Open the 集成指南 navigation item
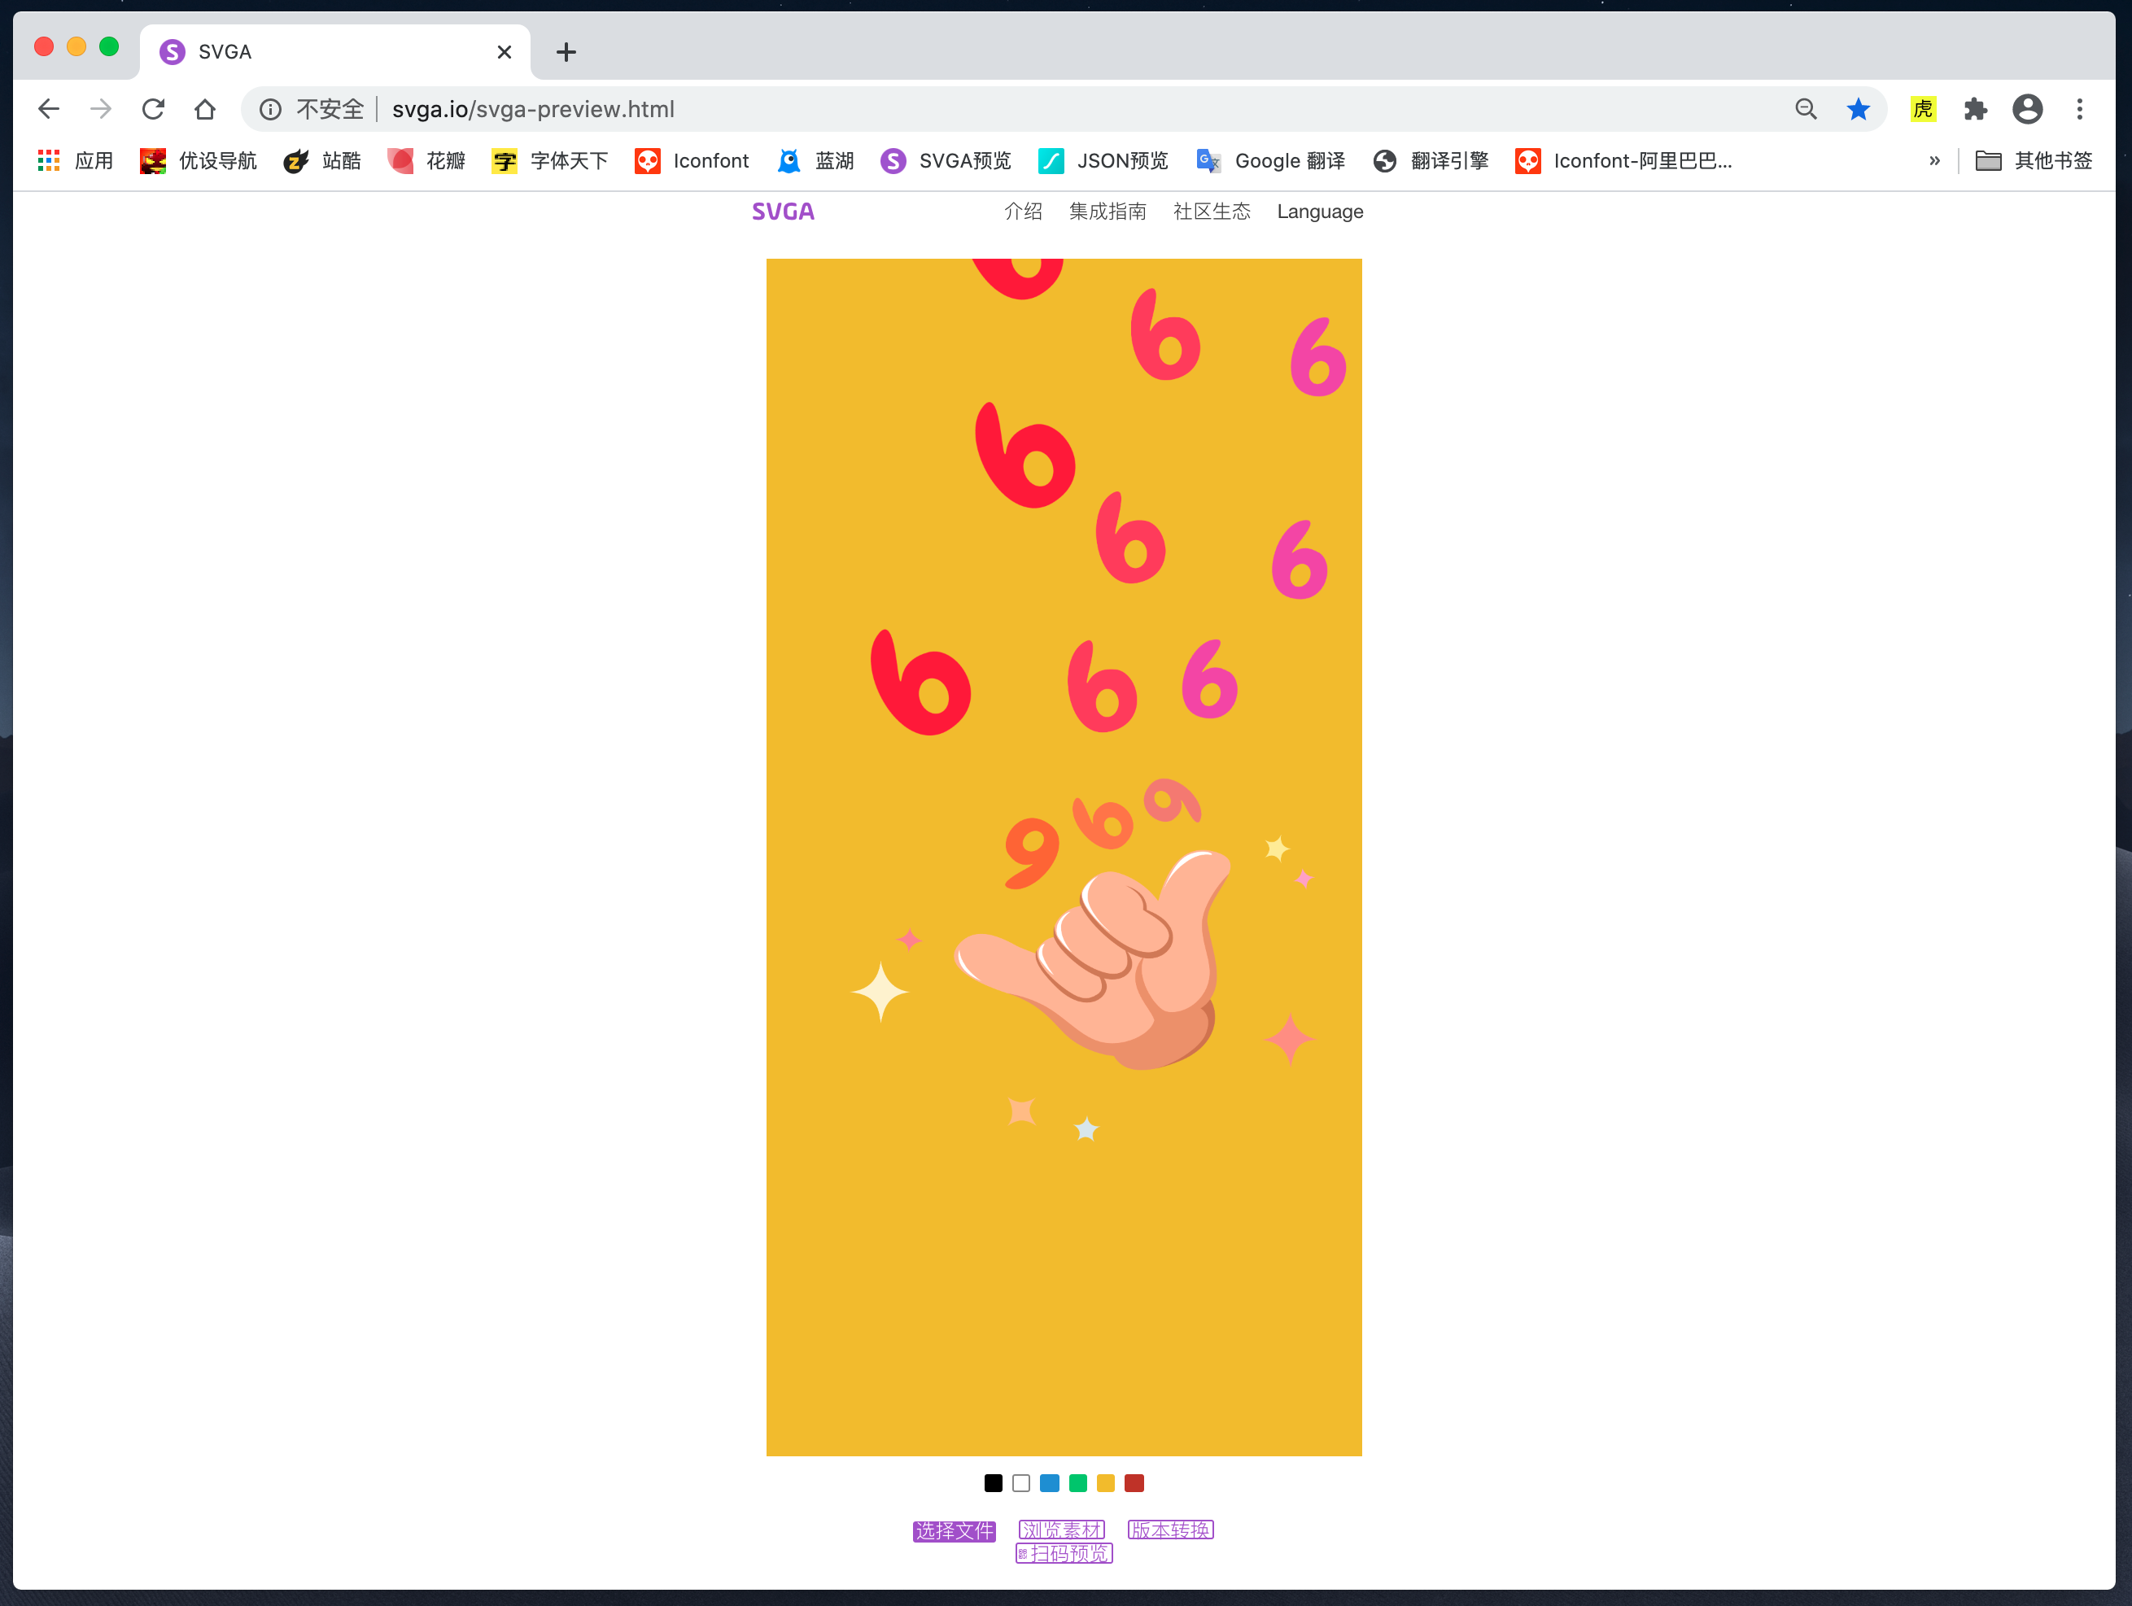Viewport: 2132px width, 1606px height. [1108, 211]
